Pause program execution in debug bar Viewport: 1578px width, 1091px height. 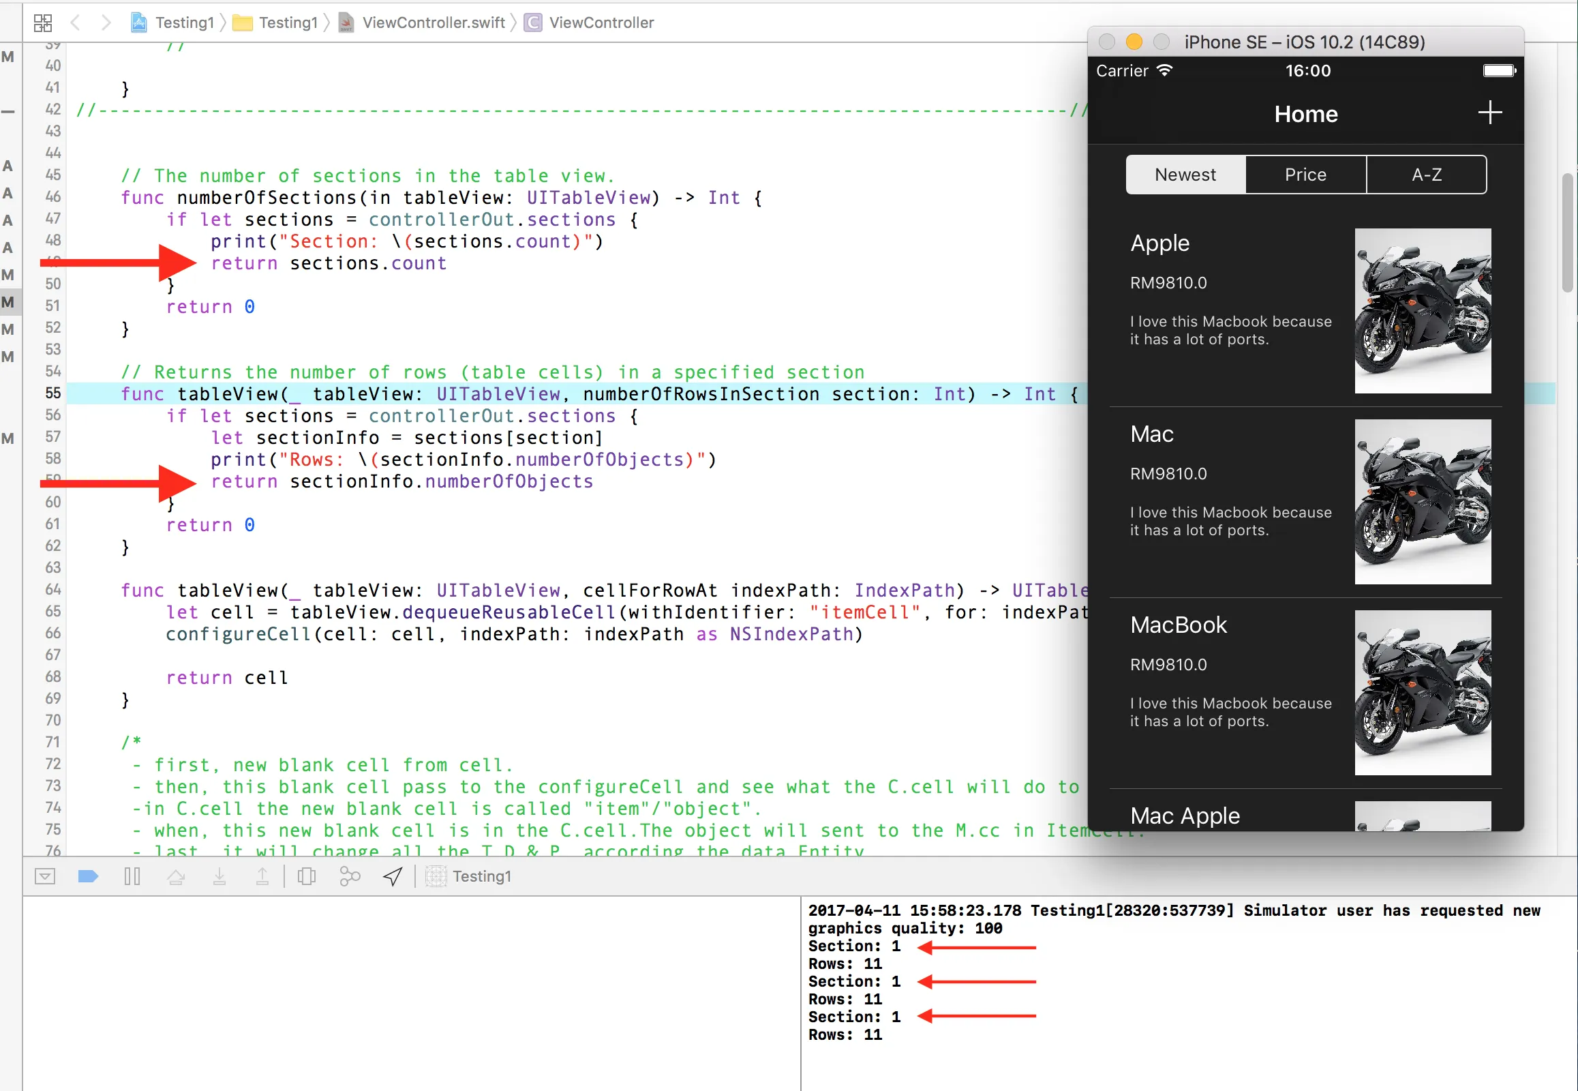[x=132, y=876]
